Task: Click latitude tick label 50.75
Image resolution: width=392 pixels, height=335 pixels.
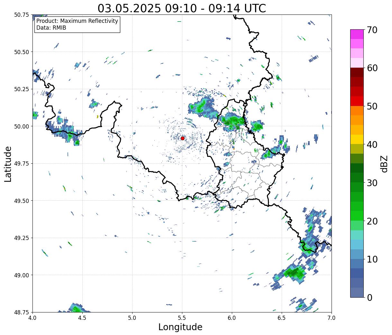Action: pos(22,15)
